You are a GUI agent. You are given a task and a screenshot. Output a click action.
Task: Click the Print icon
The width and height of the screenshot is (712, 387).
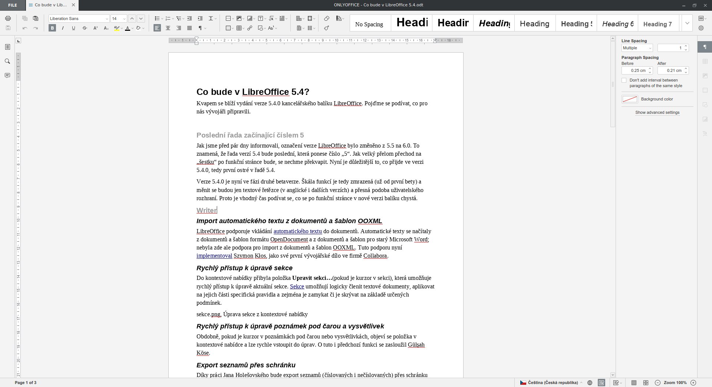(x=8, y=19)
